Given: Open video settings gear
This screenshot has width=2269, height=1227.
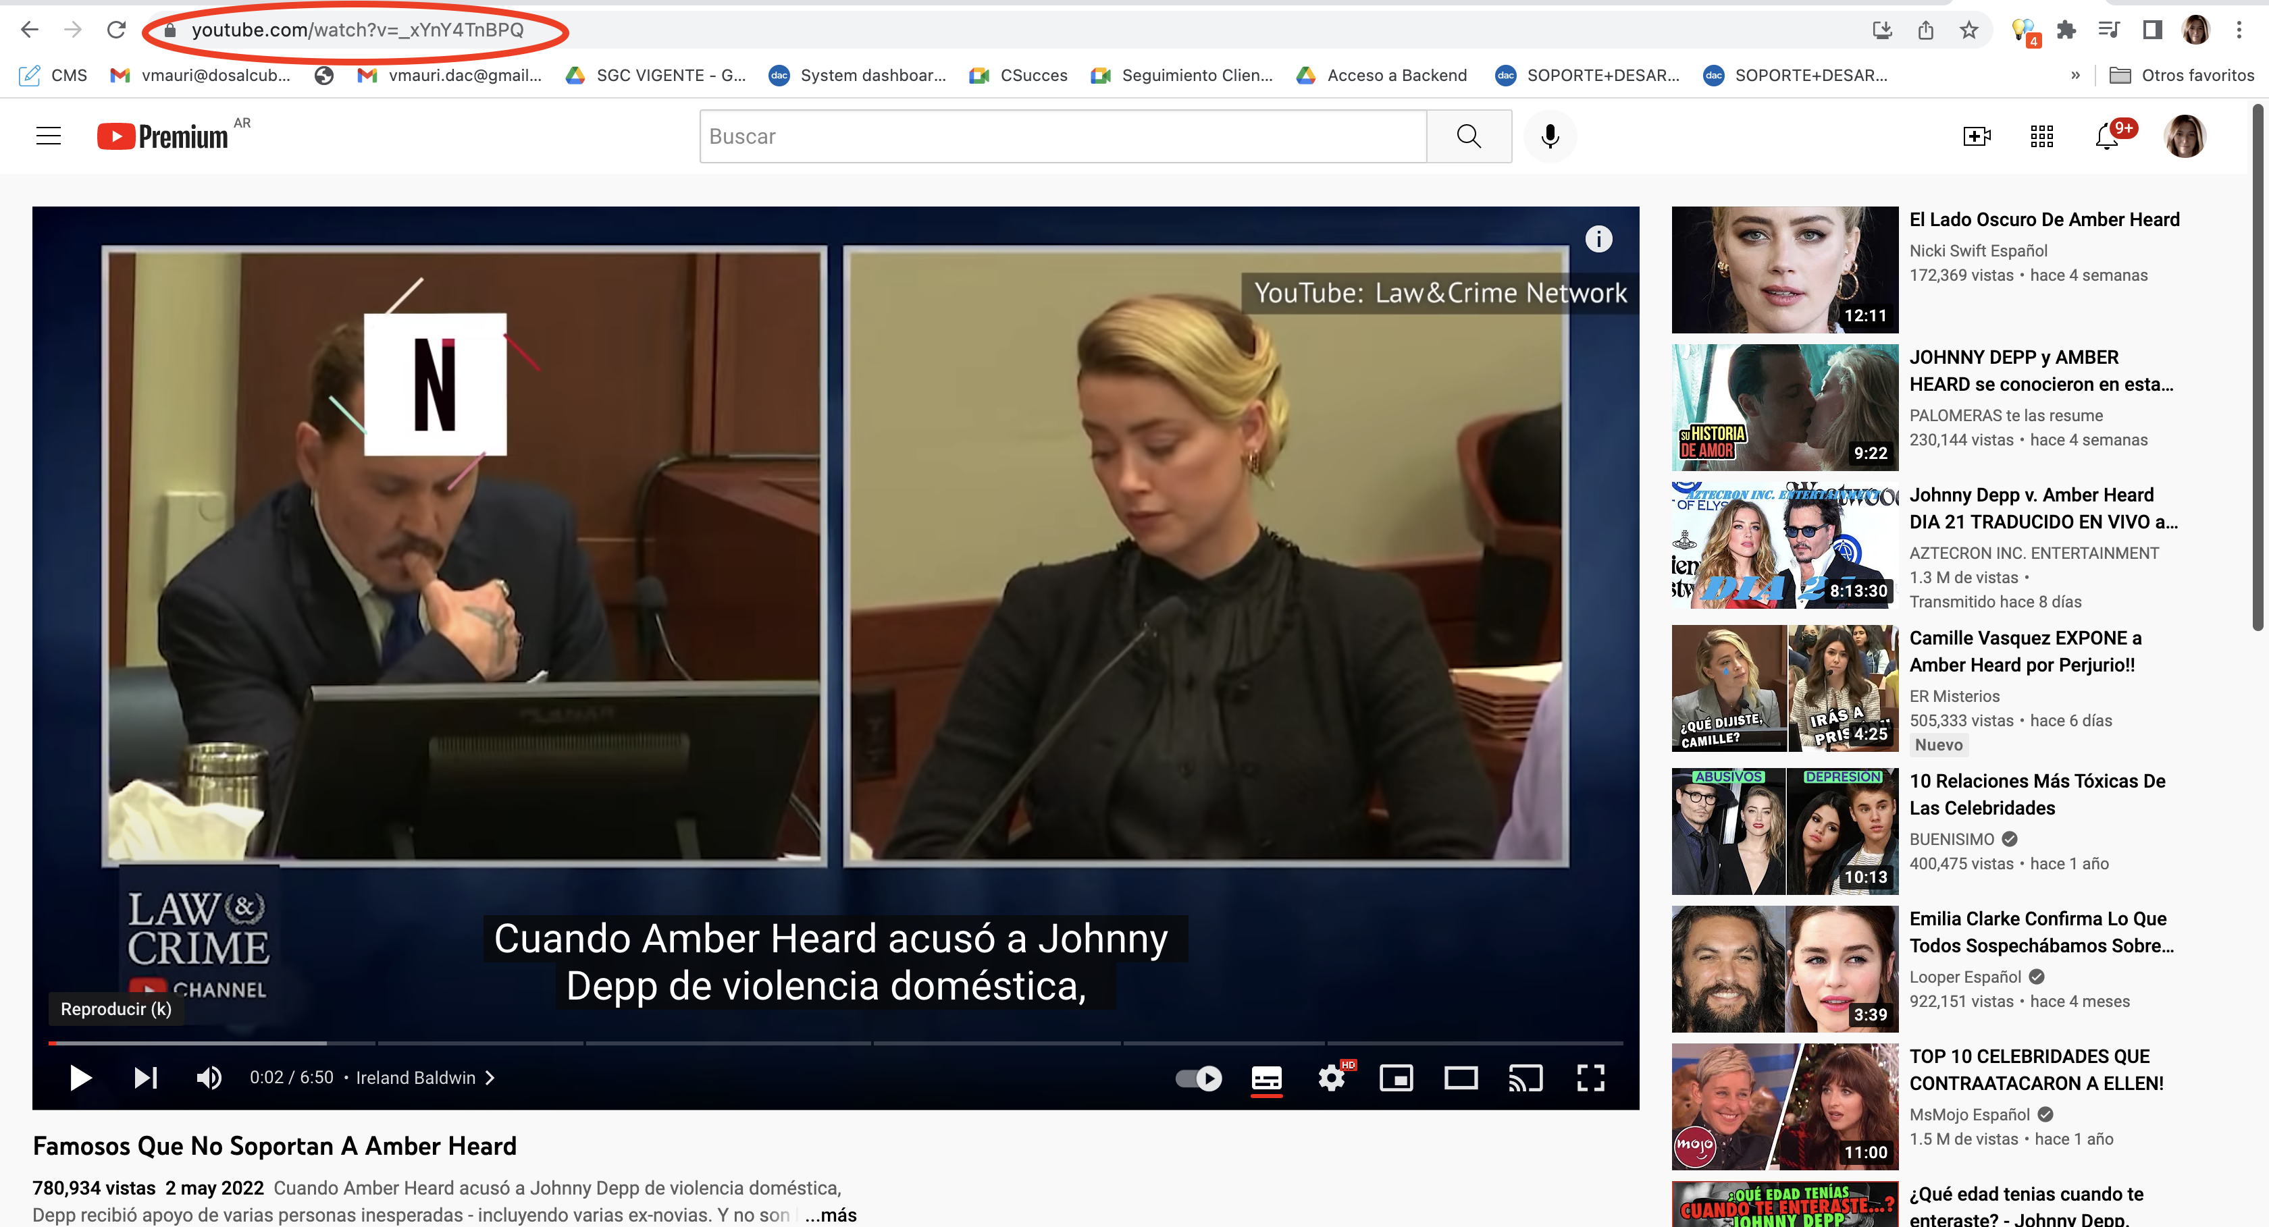Looking at the screenshot, I should pos(1331,1077).
